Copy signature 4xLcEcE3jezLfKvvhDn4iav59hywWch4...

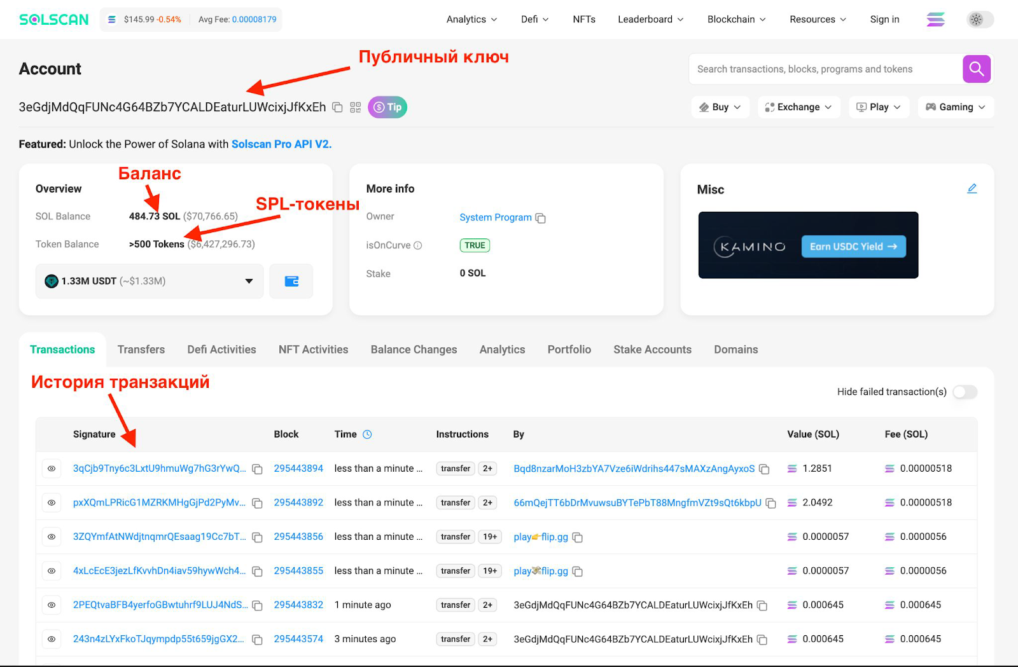(258, 572)
